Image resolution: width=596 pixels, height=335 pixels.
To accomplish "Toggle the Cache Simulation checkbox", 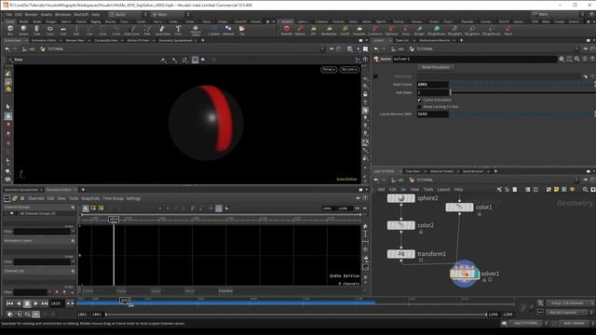I will [x=419, y=100].
